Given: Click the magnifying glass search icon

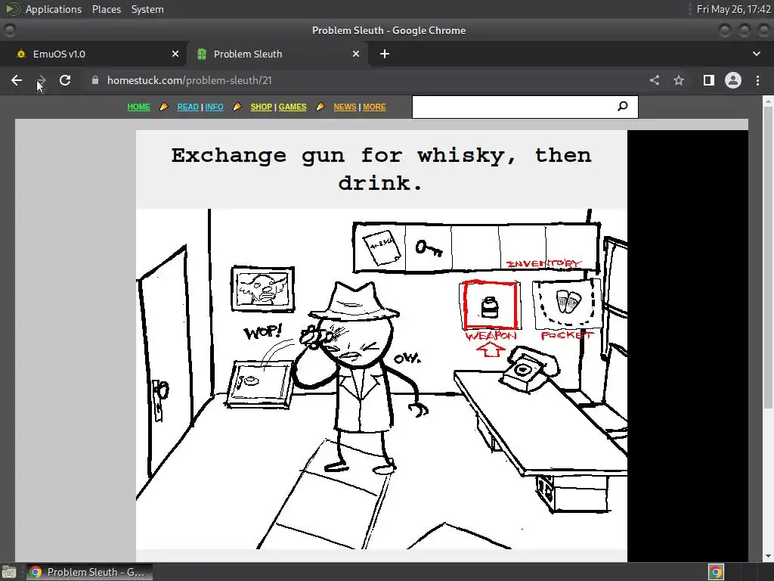Looking at the screenshot, I should tap(623, 106).
